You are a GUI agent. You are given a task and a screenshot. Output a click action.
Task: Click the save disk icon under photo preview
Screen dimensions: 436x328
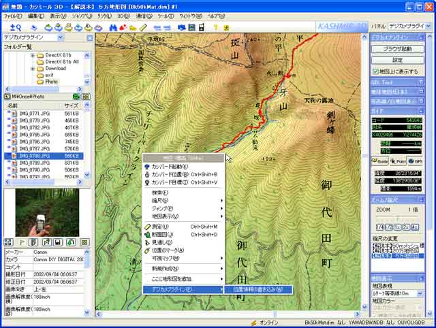[x=59, y=242]
